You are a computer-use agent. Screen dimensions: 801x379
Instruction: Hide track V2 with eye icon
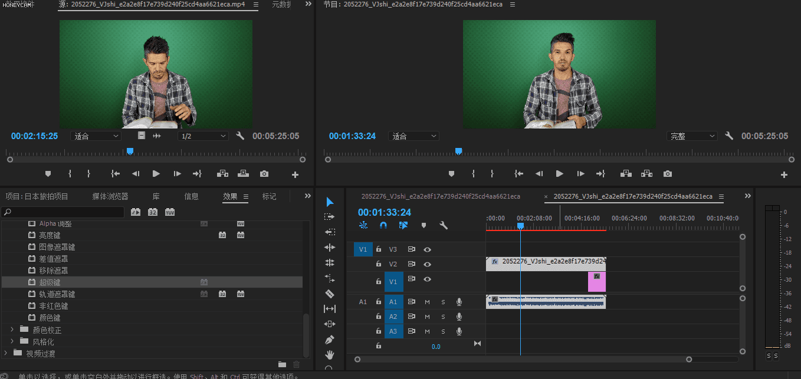pyautogui.click(x=428, y=264)
